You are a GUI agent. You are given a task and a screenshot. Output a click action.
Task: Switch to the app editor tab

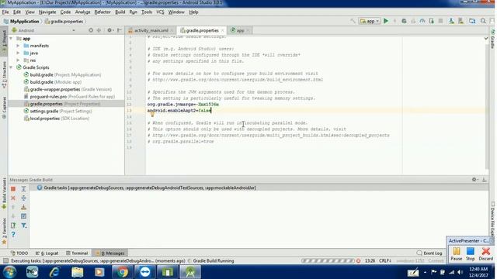pyautogui.click(x=240, y=30)
